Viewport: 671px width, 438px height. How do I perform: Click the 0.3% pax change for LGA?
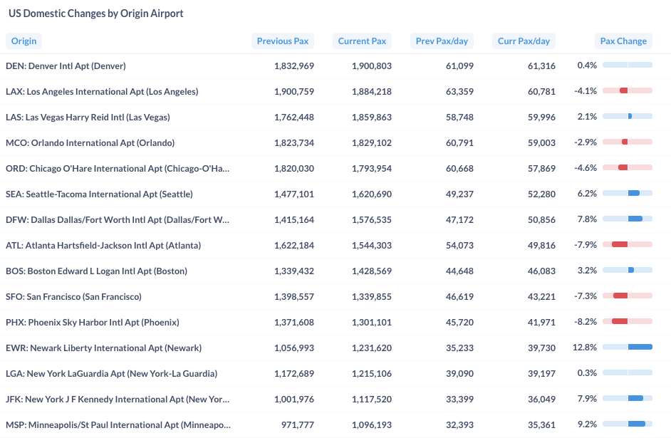tap(587, 373)
